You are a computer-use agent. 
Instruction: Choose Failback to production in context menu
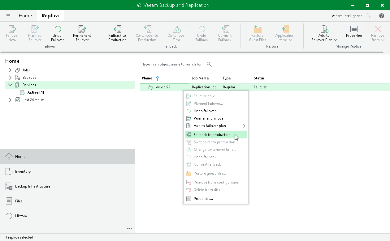(x=213, y=135)
